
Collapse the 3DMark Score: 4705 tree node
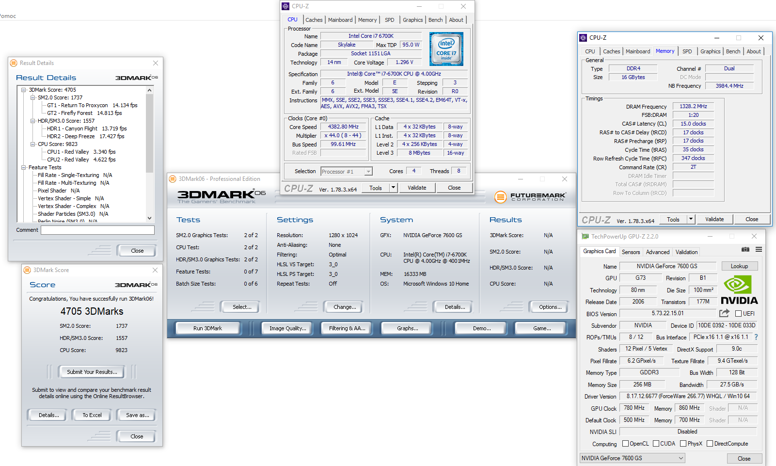(x=24, y=90)
